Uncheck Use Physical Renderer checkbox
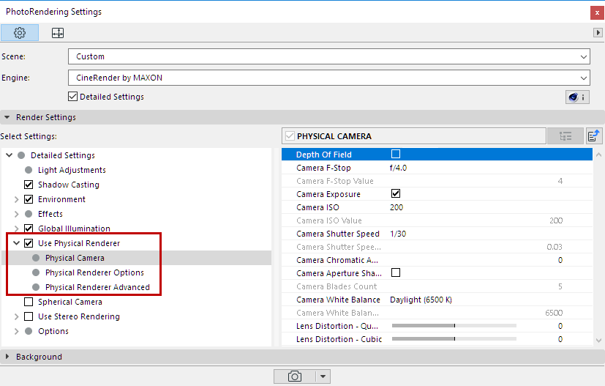The image size is (605, 386). [29, 243]
